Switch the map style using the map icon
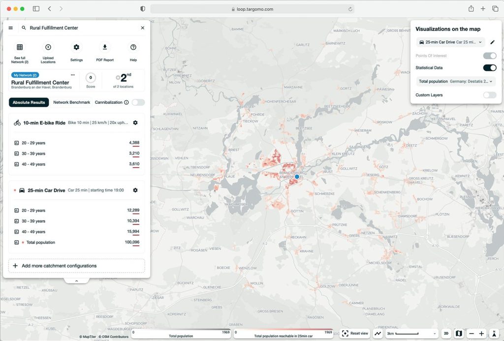Viewport: 504px width, 341px height. click(459, 334)
